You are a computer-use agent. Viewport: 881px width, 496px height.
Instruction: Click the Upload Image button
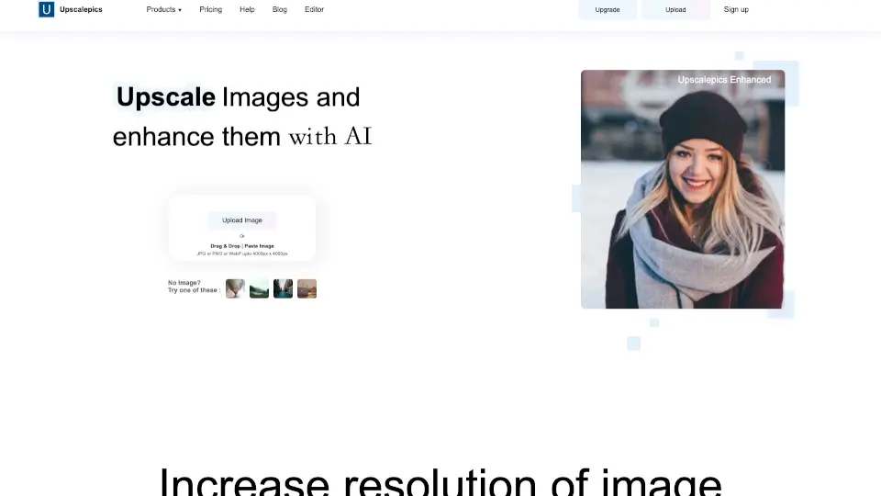(x=242, y=220)
